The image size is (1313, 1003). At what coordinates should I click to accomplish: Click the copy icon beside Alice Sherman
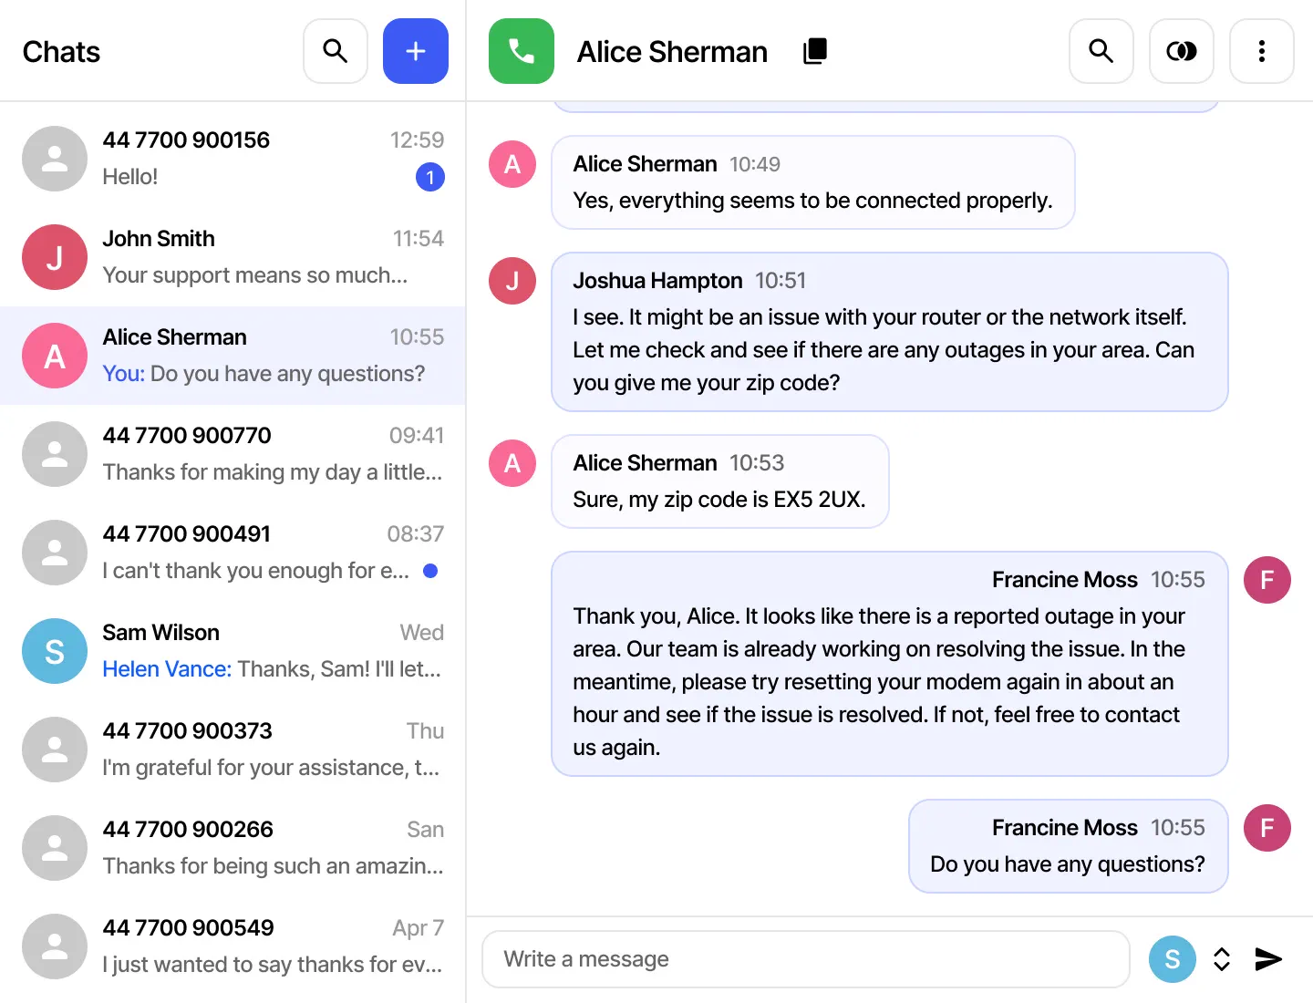coord(815,51)
